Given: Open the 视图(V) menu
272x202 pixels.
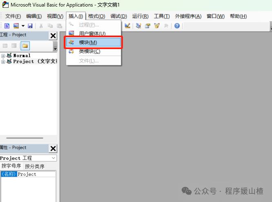Looking at the screenshot, I should tap(55, 16).
